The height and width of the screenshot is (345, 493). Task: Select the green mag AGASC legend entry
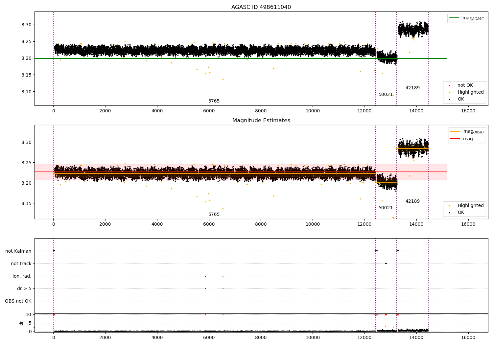[x=466, y=18]
